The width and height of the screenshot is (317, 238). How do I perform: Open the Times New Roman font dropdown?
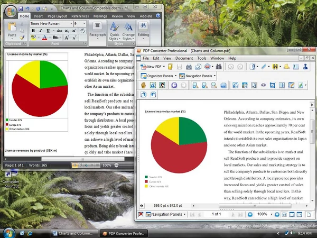[71, 24]
